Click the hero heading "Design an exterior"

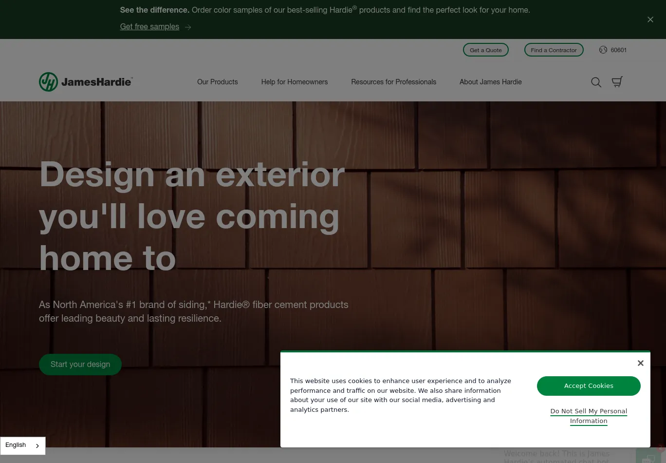192,174
